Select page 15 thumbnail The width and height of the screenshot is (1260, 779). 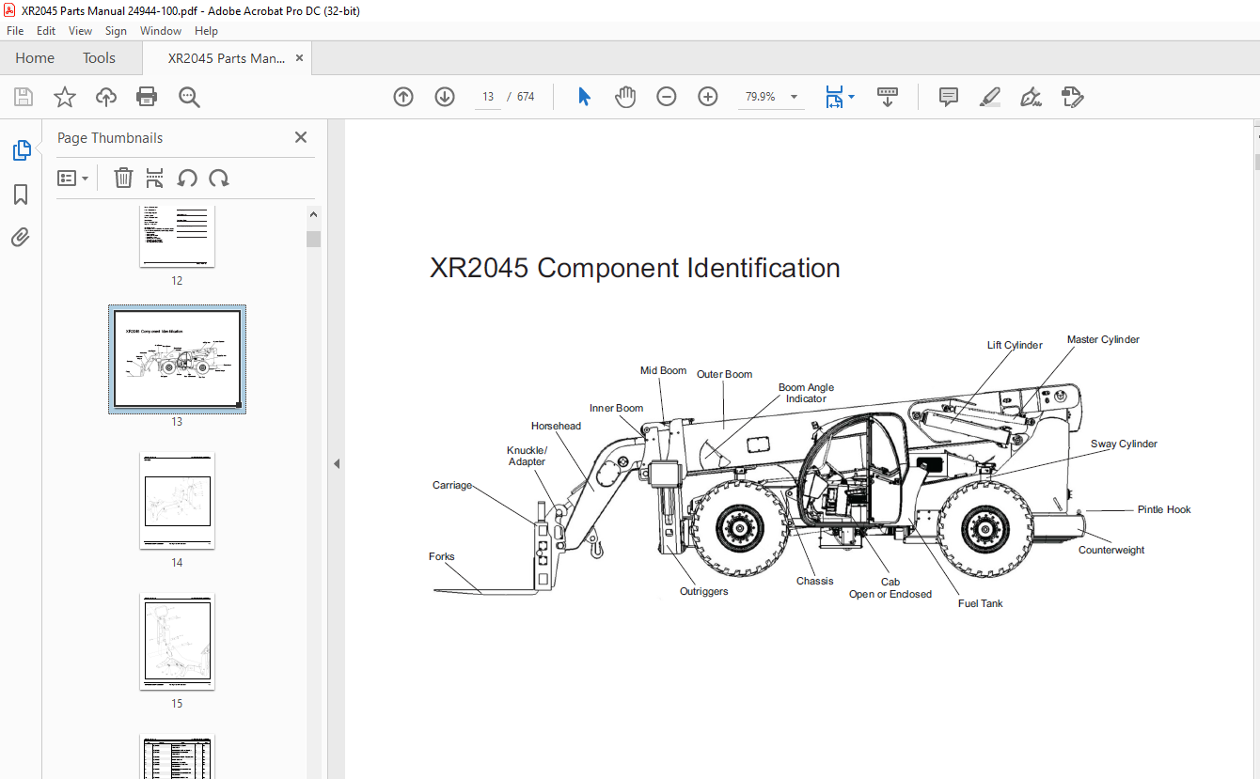tap(178, 642)
